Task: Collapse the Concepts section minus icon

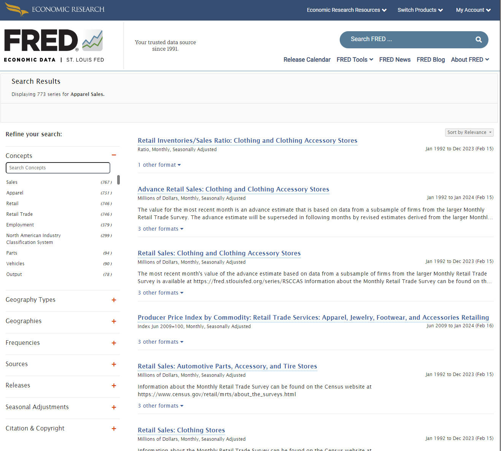Action: coord(114,155)
